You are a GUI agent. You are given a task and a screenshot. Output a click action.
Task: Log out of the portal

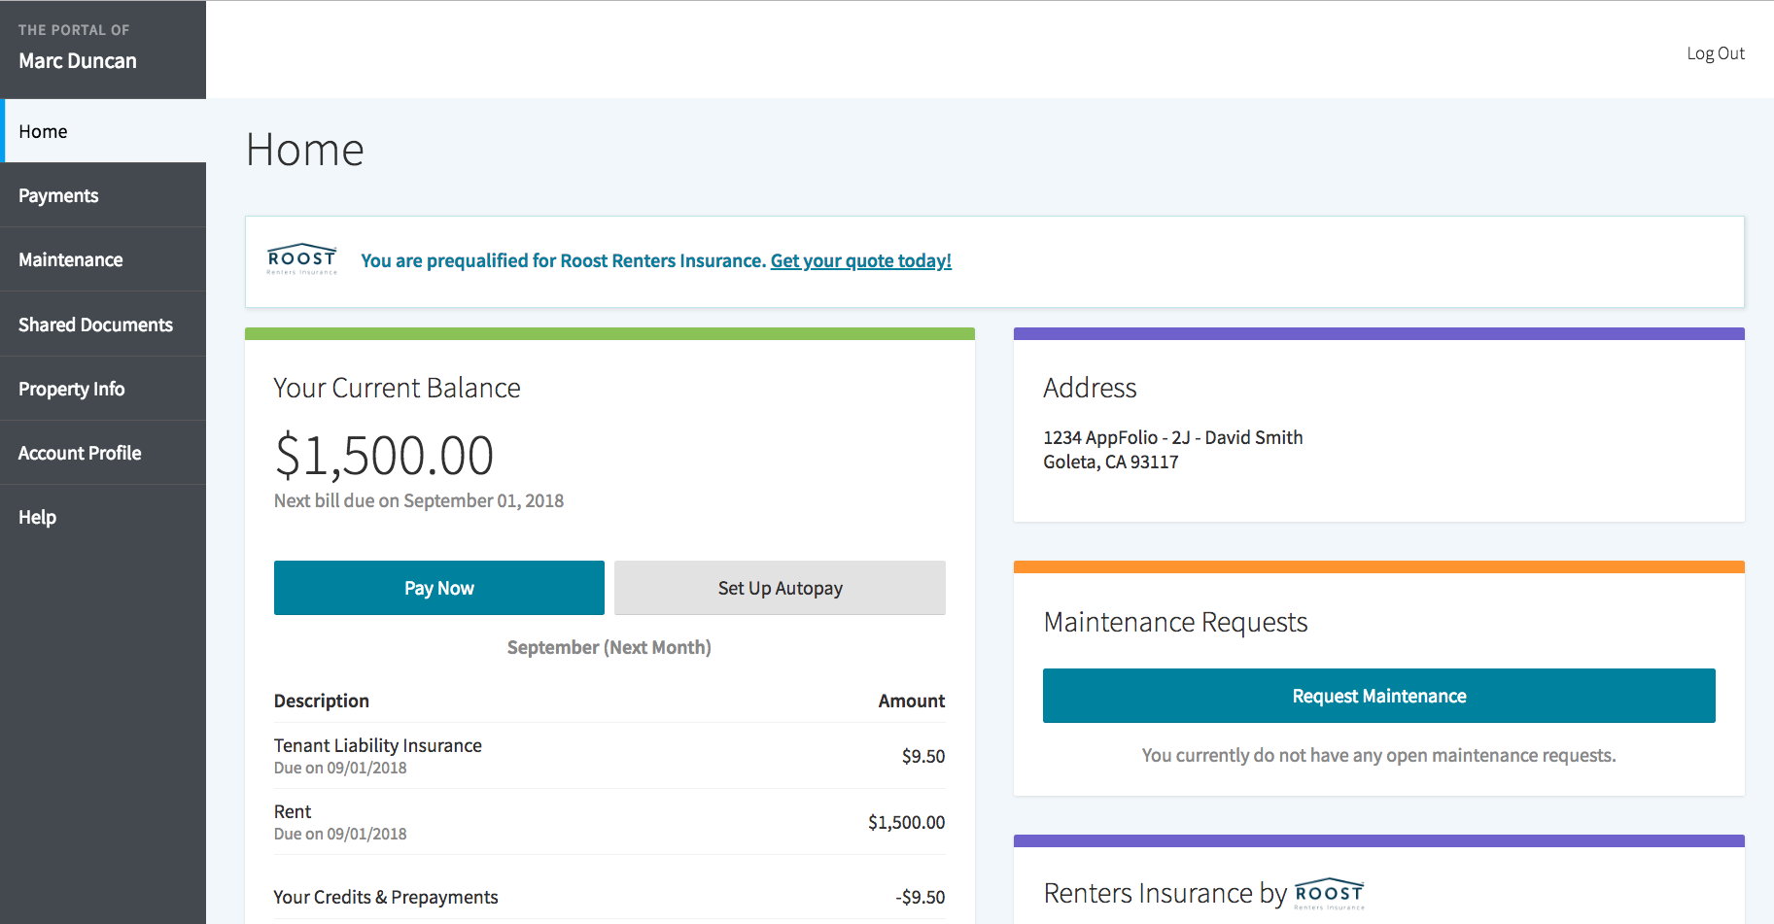pyautogui.click(x=1715, y=53)
